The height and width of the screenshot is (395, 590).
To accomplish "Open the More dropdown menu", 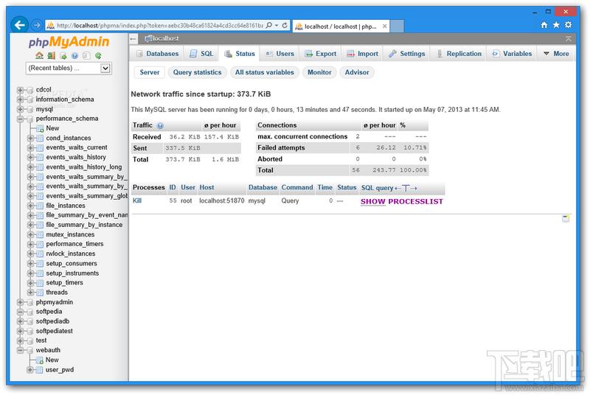I will [556, 54].
